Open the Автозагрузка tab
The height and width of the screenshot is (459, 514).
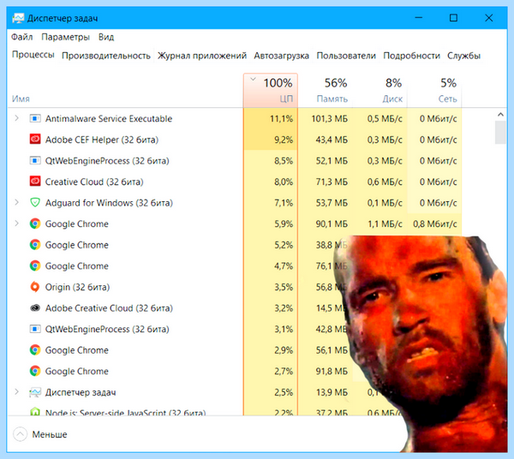pyautogui.click(x=281, y=56)
